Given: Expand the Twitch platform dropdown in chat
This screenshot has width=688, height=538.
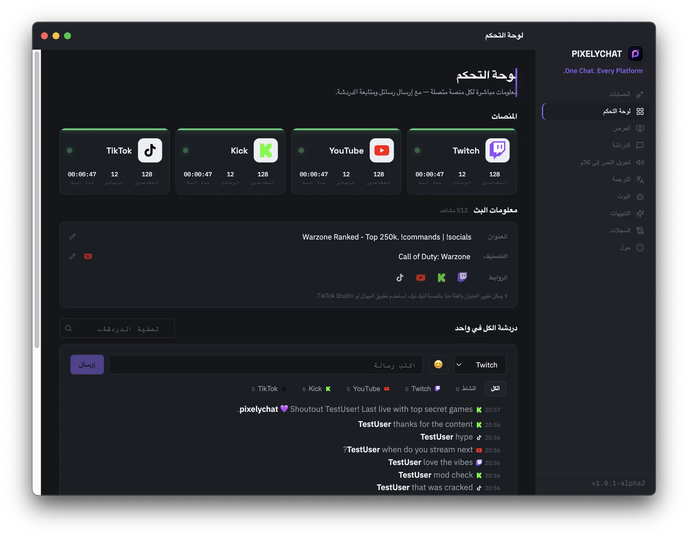Looking at the screenshot, I should [480, 365].
